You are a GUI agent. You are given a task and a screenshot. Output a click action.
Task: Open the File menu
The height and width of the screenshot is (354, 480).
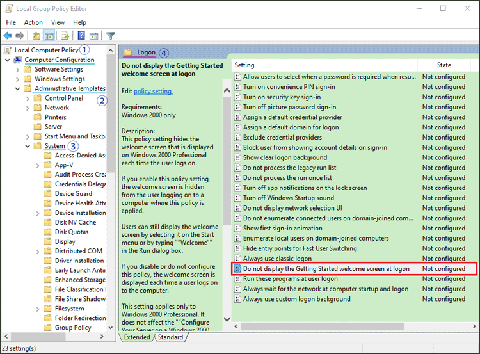click(x=11, y=22)
